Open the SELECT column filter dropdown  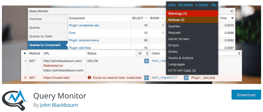(x=146, y=18)
